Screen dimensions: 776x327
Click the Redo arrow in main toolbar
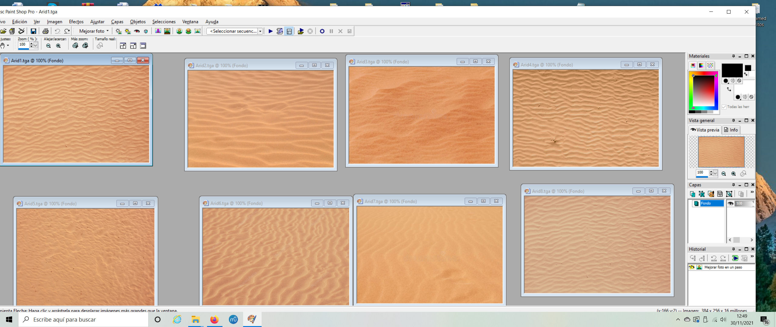(67, 31)
